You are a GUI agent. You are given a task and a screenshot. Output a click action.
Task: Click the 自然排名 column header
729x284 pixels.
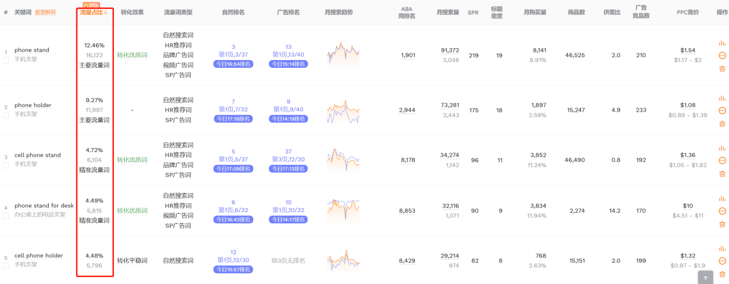[233, 12]
